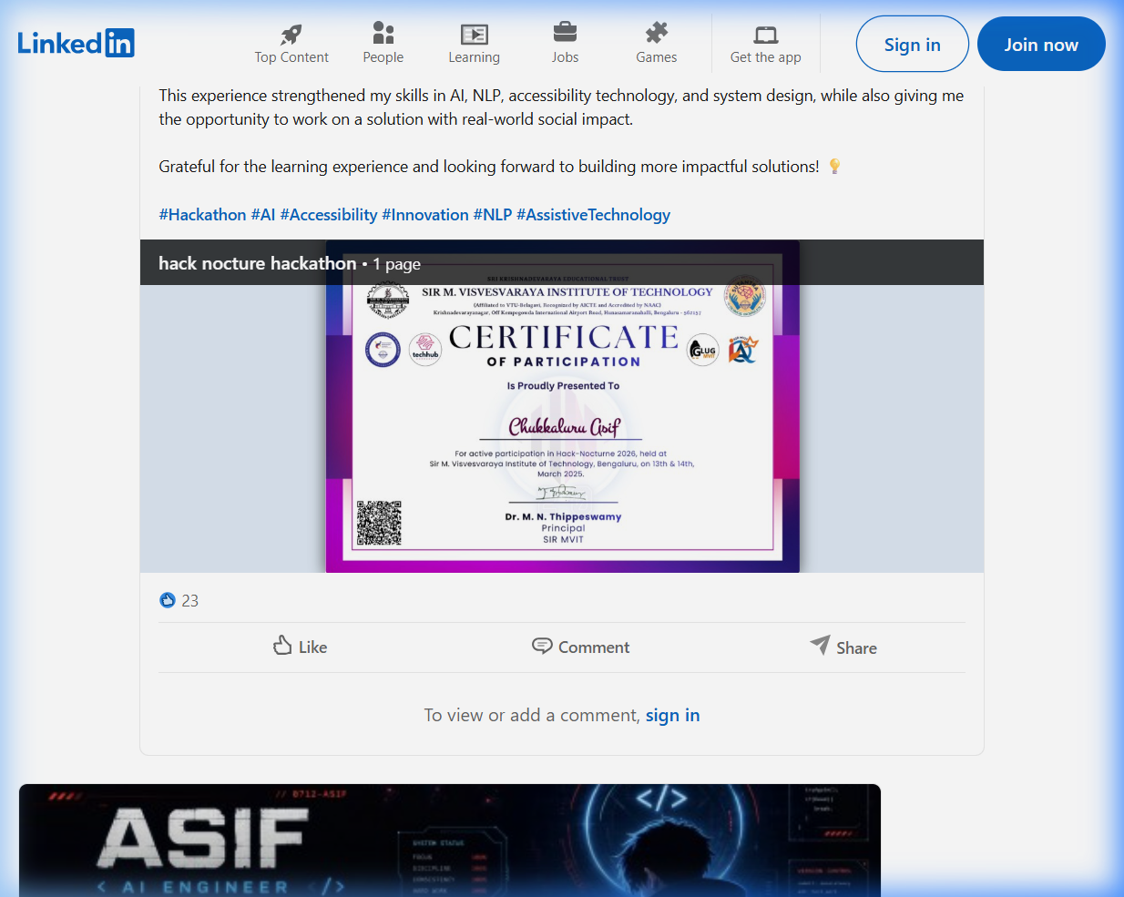Click the hack nocture hackathon document title
The width and height of the screenshot is (1124, 897).
pos(257,263)
